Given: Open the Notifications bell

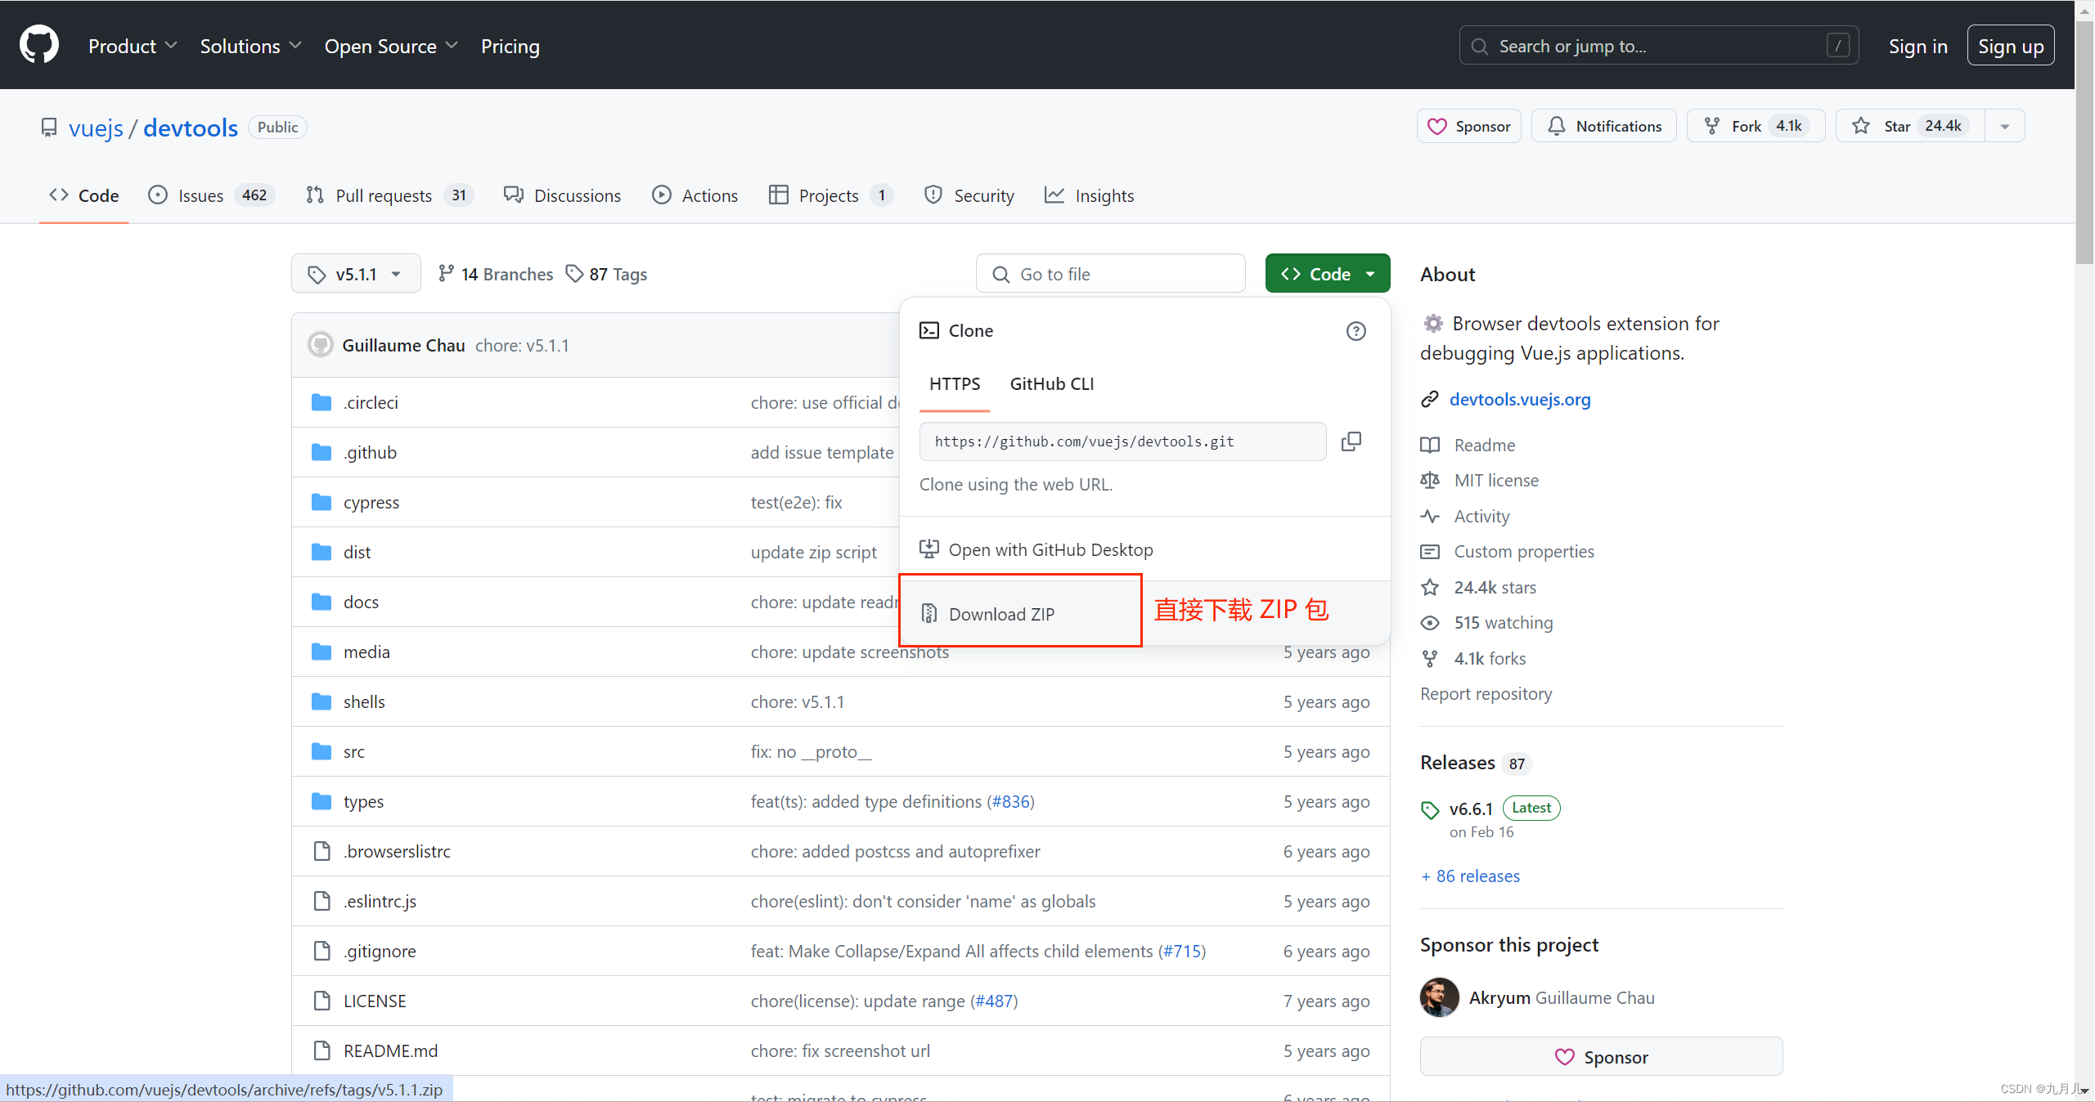Looking at the screenshot, I should 1603,125.
